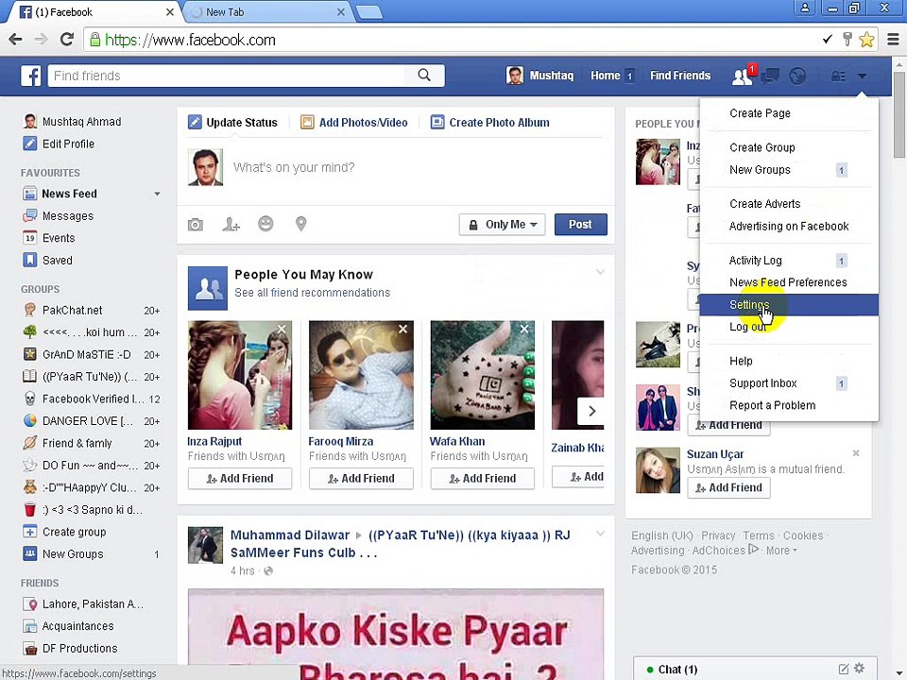Open chat settings gear icon
This screenshot has height=680, width=907.
860,669
